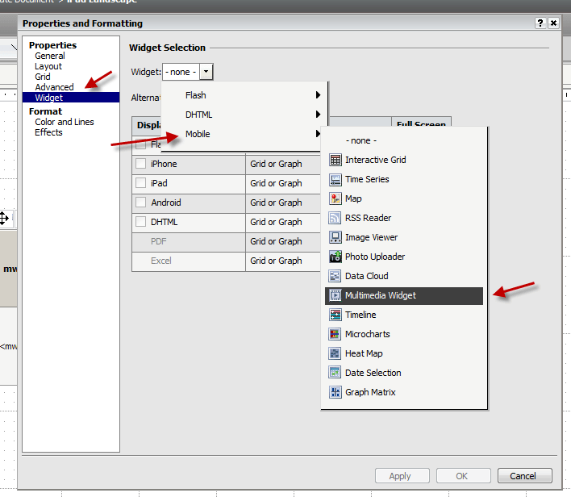
Task: Open Color and Lines format section
Action: pos(65,122)
